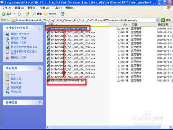The width and height of the screenshot is (173, 130).
Task: Select file NDP40-KB2468871-v2-x86.exe
Action: (x=67, y=81)
